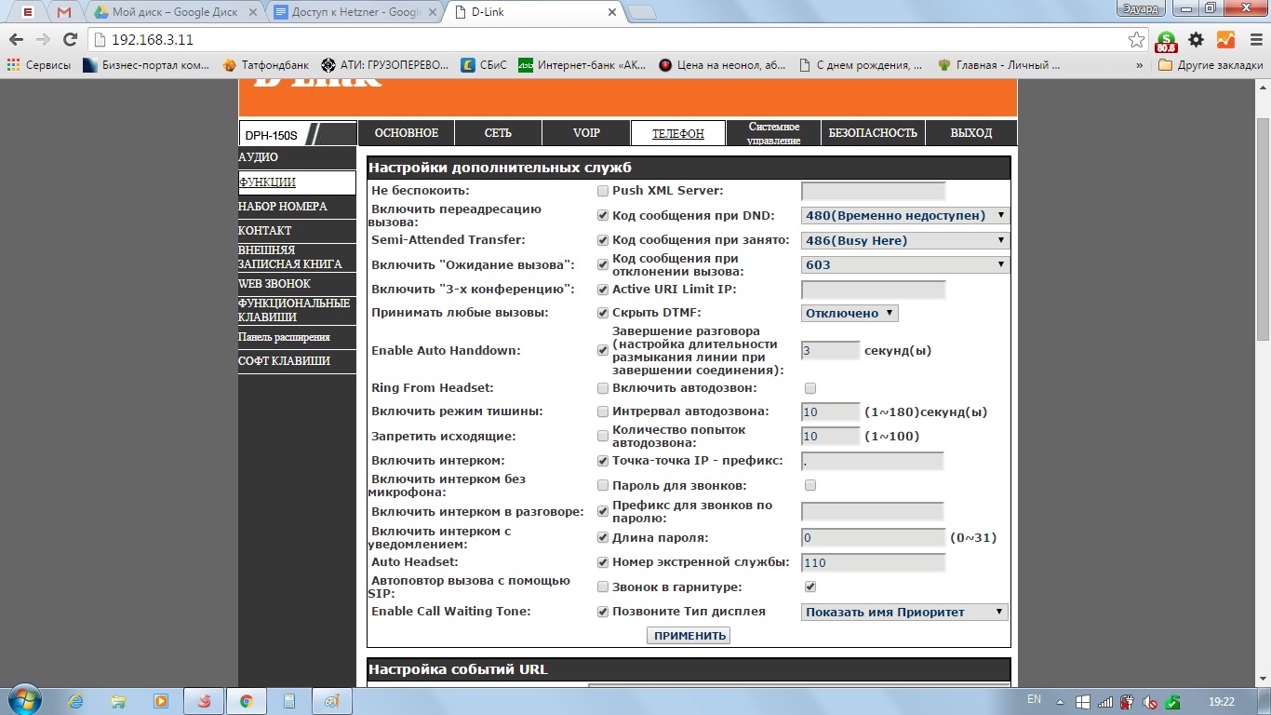Switch to the ОСНОВНОЕ tab
Screen dimensions: 1271x715
(x=407, y=133)
